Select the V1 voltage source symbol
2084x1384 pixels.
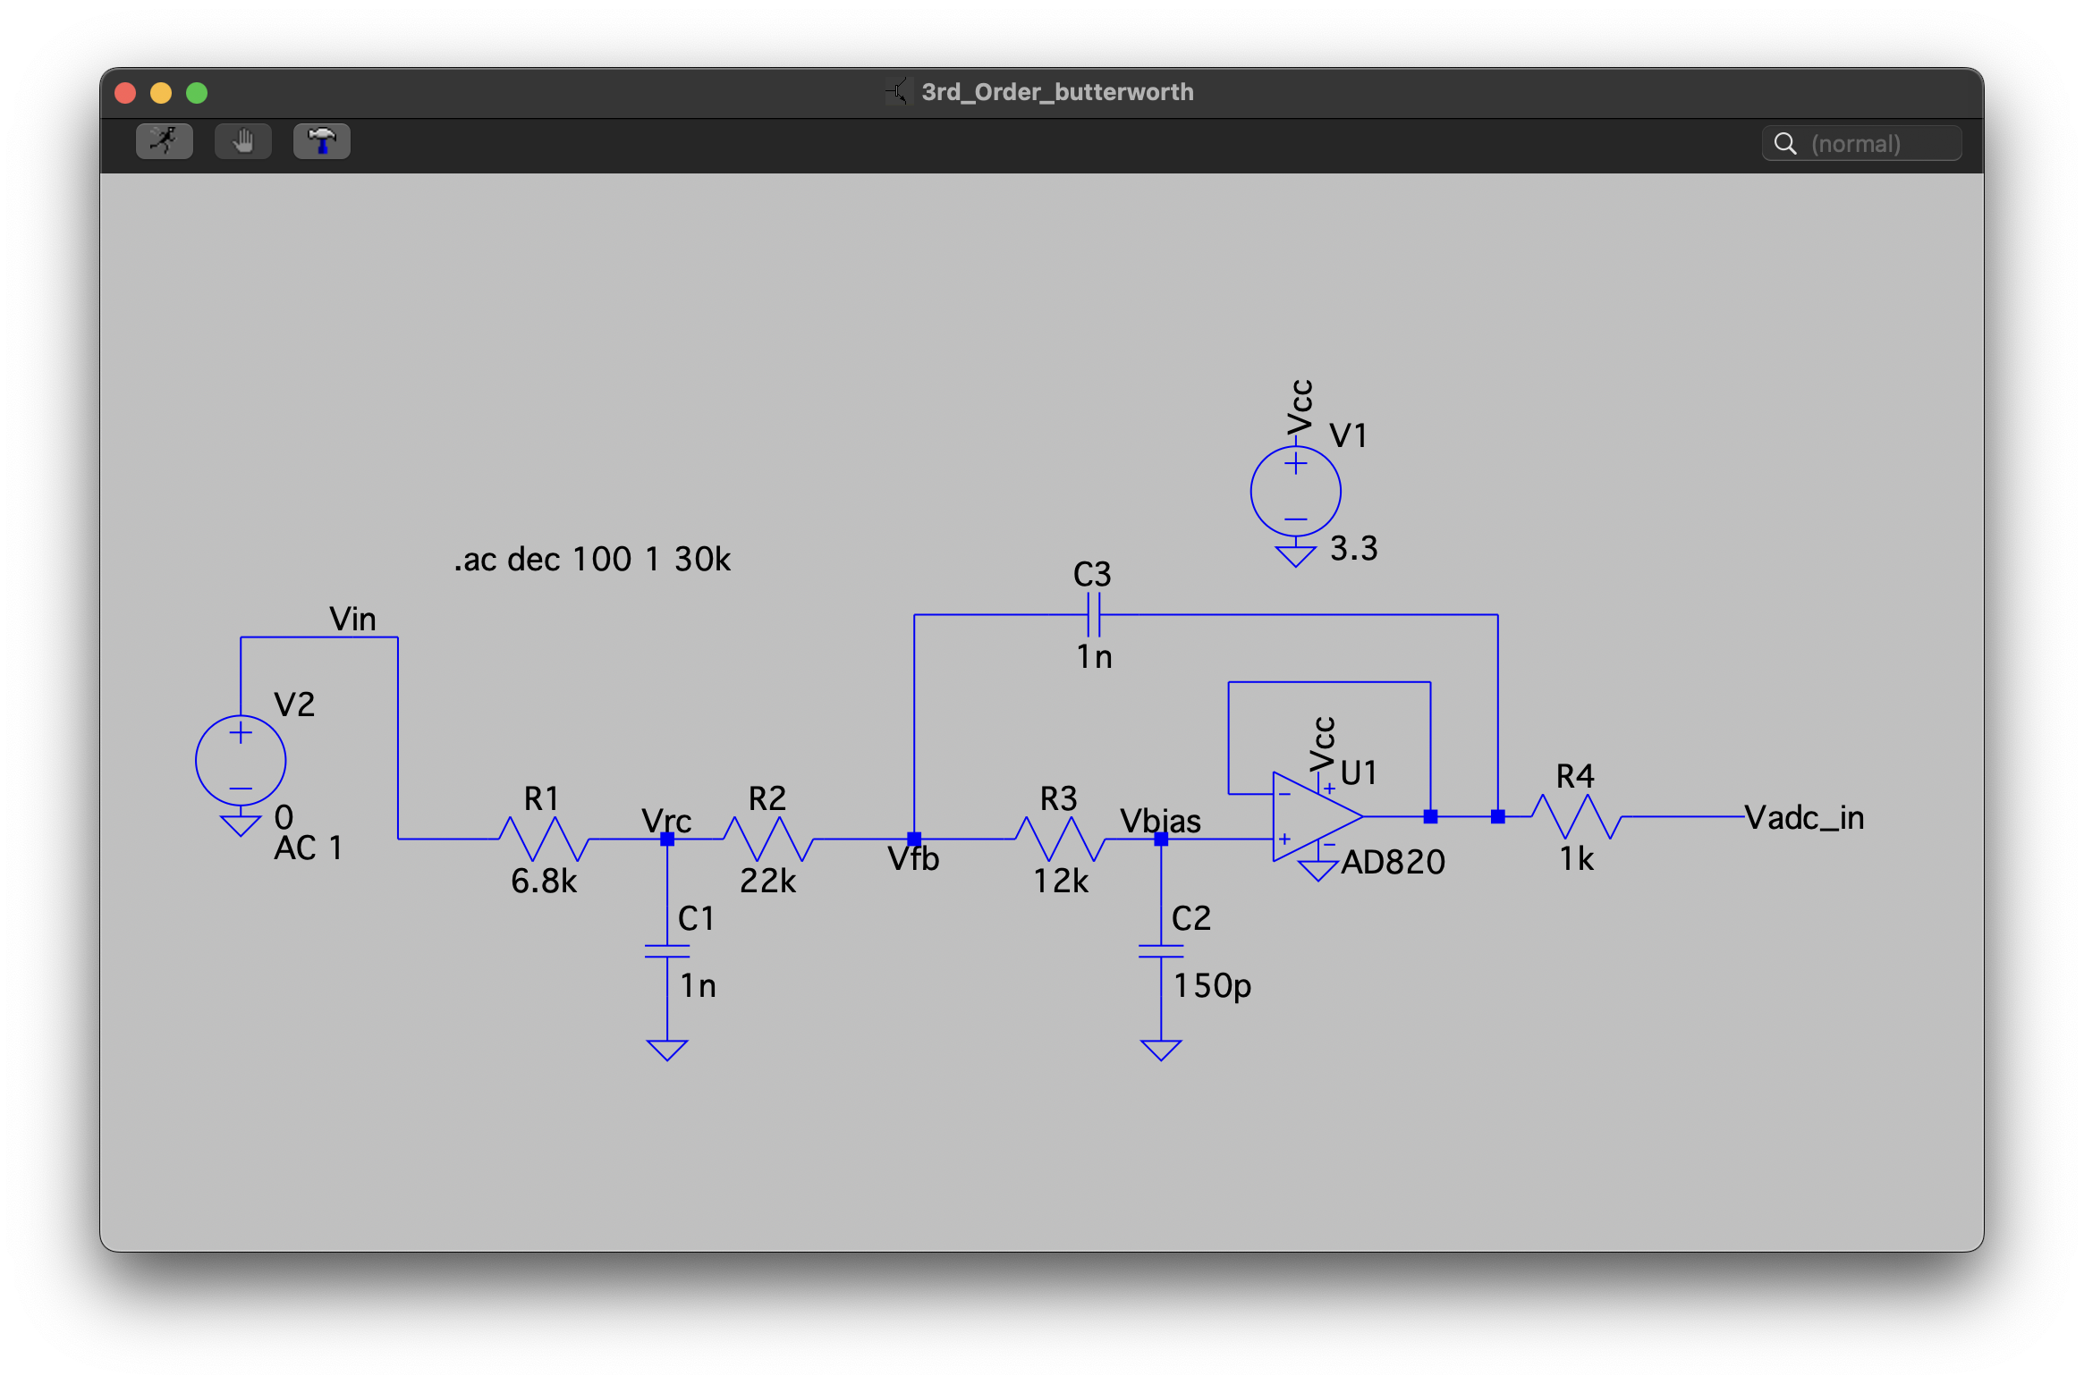tap(1295, 492)
